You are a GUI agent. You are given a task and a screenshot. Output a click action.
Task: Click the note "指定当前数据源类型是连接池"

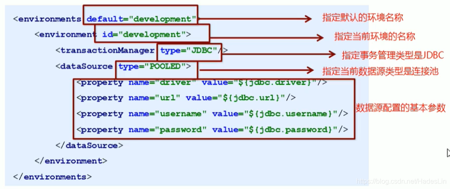point(381,71)
